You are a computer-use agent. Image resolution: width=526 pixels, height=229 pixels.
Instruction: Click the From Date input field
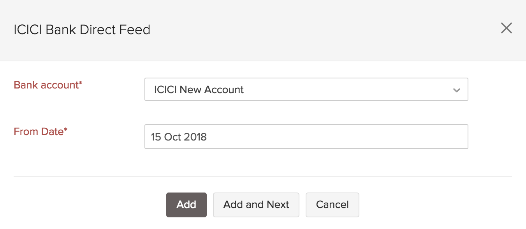306,137
